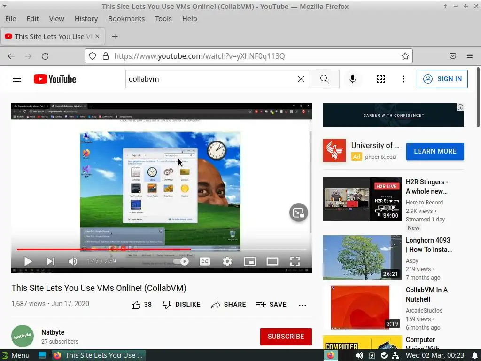Open tracking protection shield
Screen dimensions: 481x361
pyautogui.click(x=93, y=56)
